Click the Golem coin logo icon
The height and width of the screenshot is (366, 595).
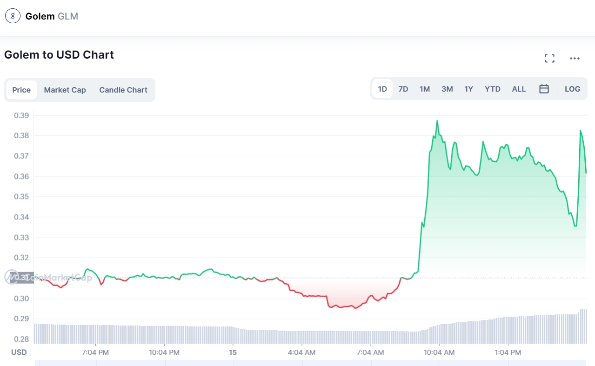(x=13, y=16)
